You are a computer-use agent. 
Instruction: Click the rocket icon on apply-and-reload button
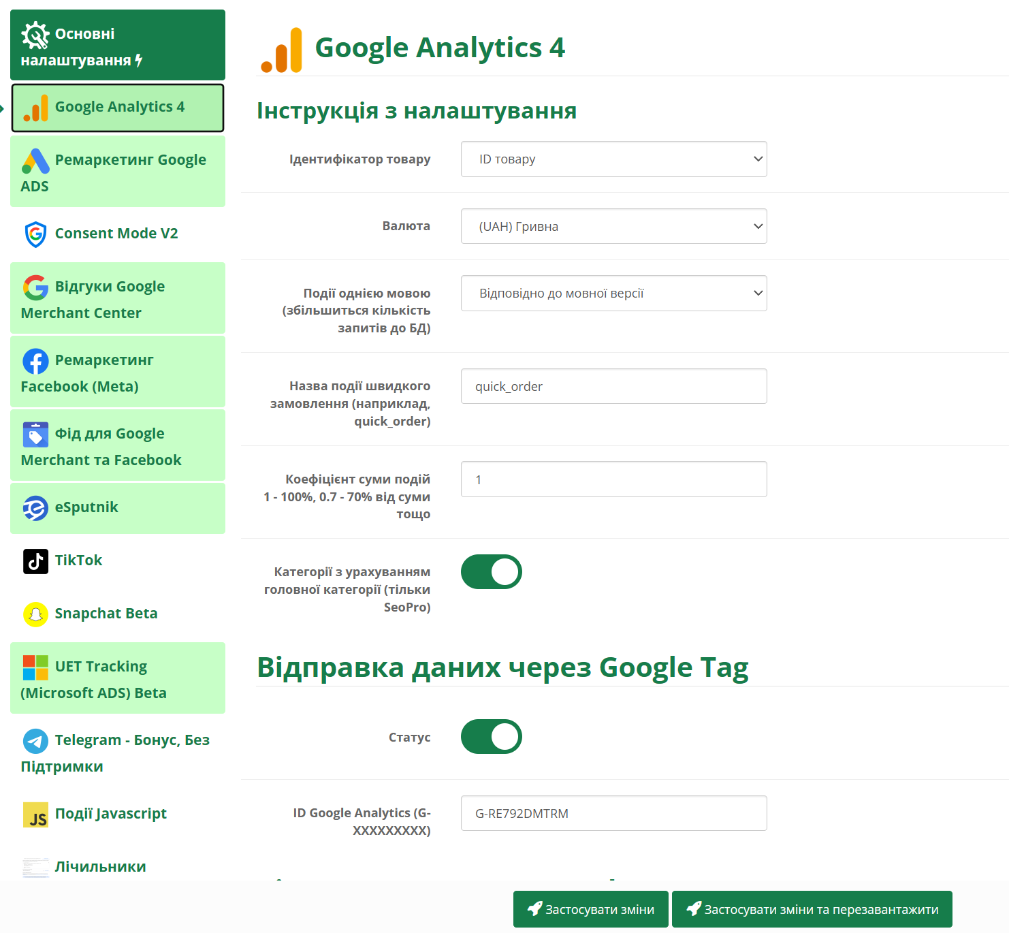[694, 908]
